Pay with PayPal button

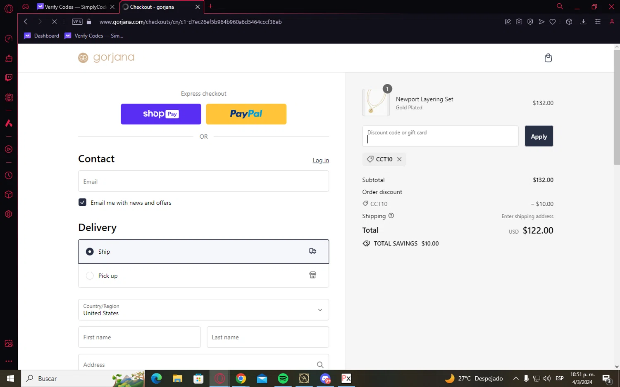[246, 114]
